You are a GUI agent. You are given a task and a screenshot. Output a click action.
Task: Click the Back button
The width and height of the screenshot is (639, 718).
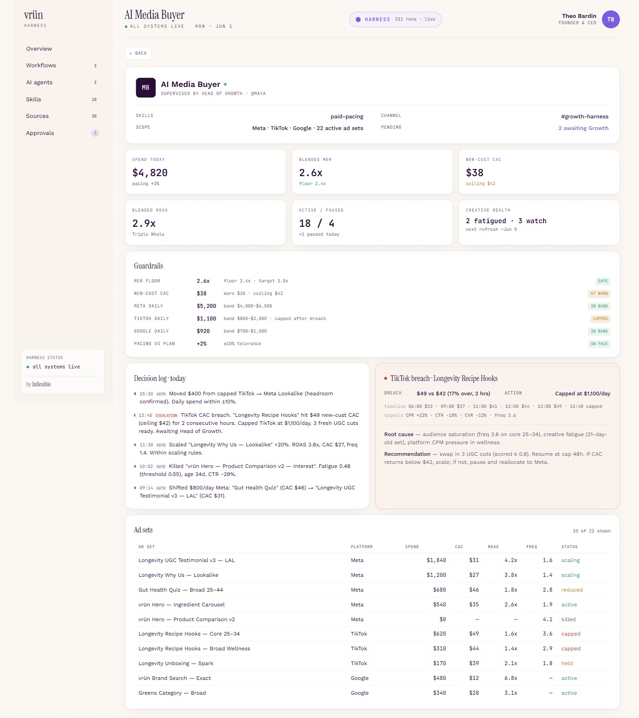point(138,53)
